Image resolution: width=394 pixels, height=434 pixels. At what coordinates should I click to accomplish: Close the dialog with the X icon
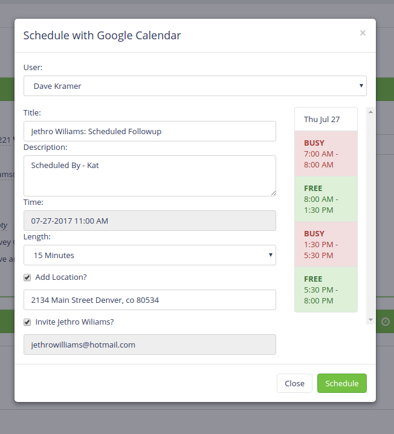tap(363, 33)
